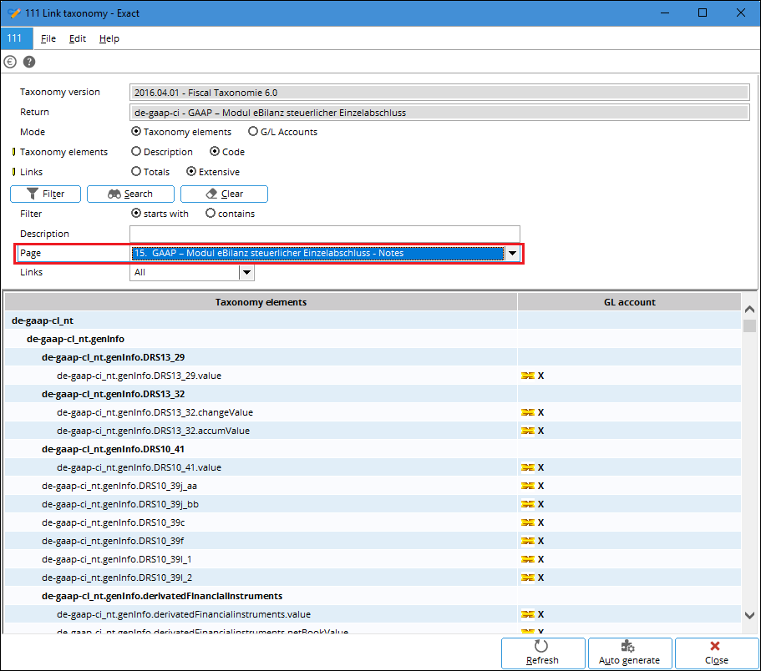Set filter to contains

[211, 213]
